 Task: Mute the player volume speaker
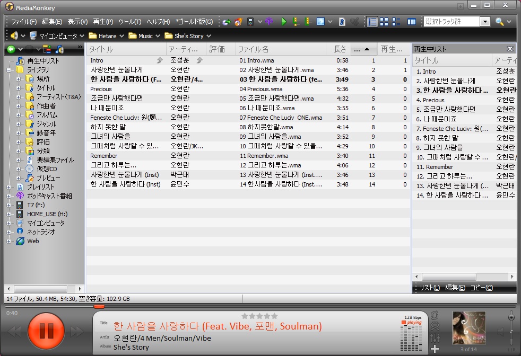click(501, 331)
